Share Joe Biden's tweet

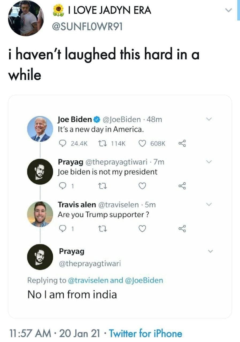[182, 143]
